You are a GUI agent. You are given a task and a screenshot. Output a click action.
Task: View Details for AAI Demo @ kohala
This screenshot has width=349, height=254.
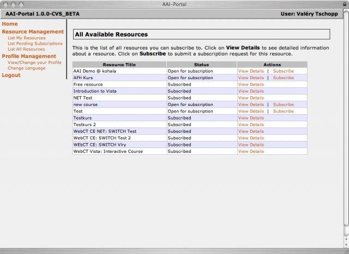pyautogui.click(x=251, y=71)
